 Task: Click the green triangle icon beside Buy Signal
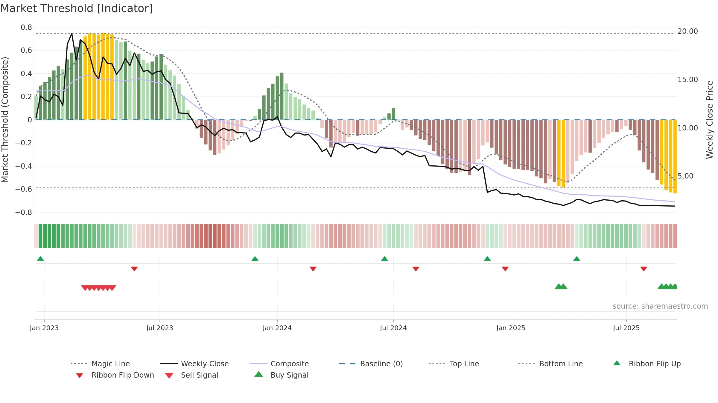coord(258,374)
